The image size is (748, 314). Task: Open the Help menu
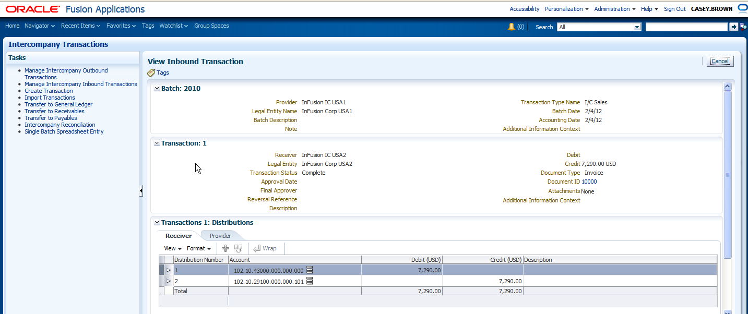[649, 9]
